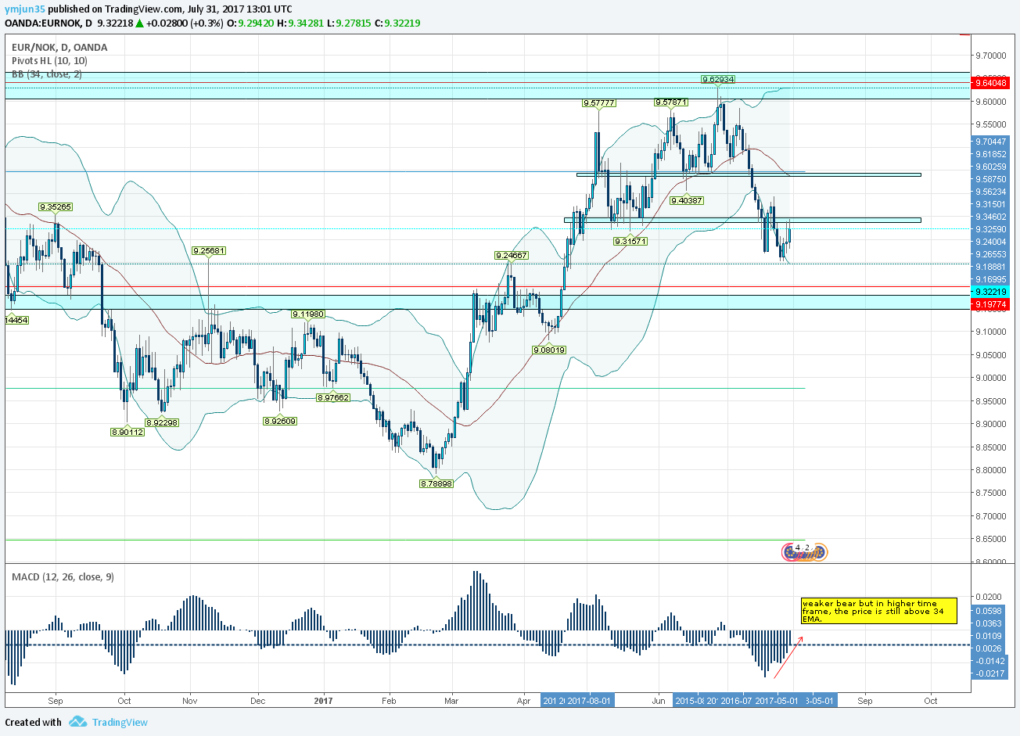Click the yellow 'weaker bear' note box
The width and height of the screenshot is (1020, 736).
click(878, 611)
